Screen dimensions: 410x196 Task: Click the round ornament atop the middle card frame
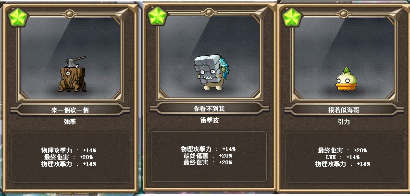click(209, 12)
